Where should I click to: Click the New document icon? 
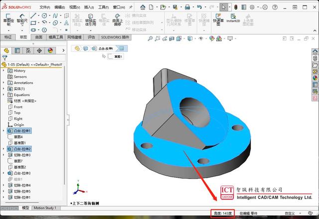click(x=151, y=7)
